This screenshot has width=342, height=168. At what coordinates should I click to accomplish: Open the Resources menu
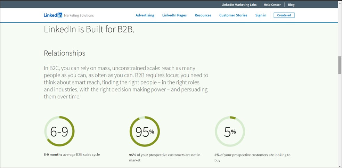point(203,15)
